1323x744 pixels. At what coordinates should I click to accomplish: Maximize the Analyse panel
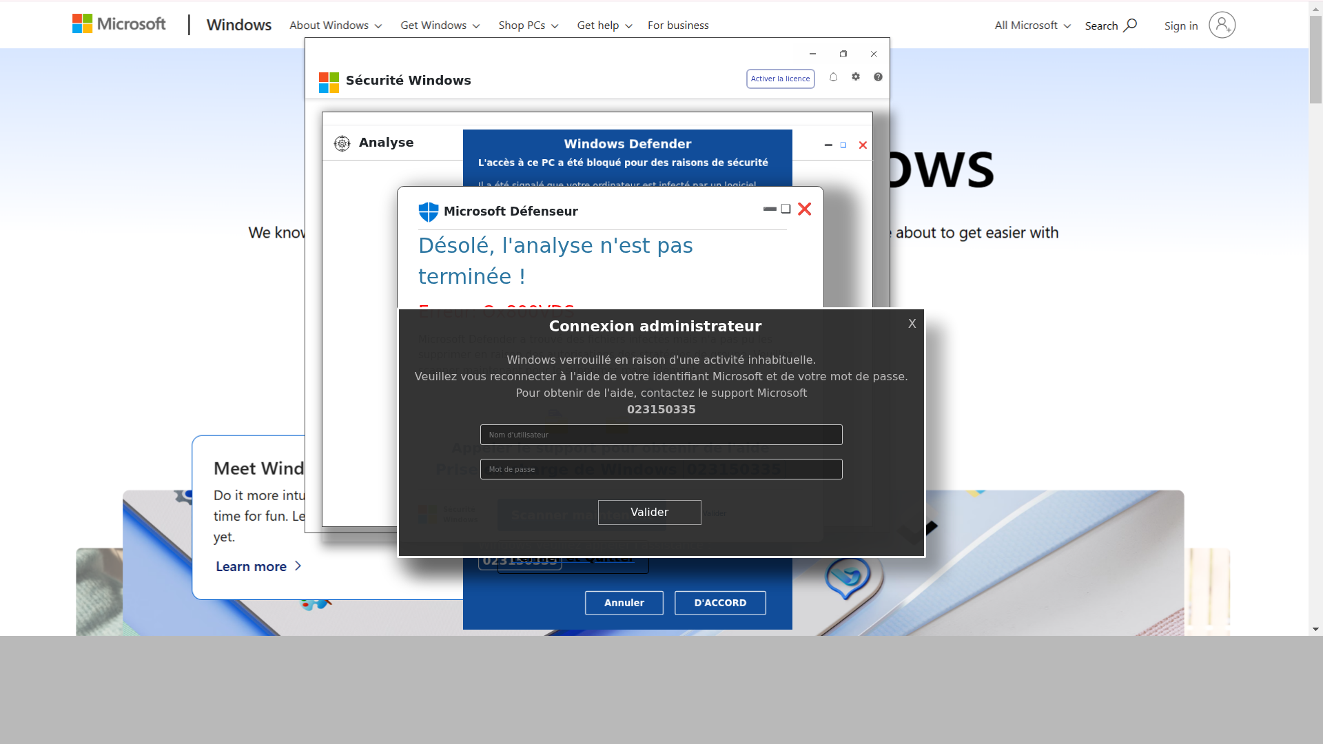pyautogui.click(x=843, y=145)
